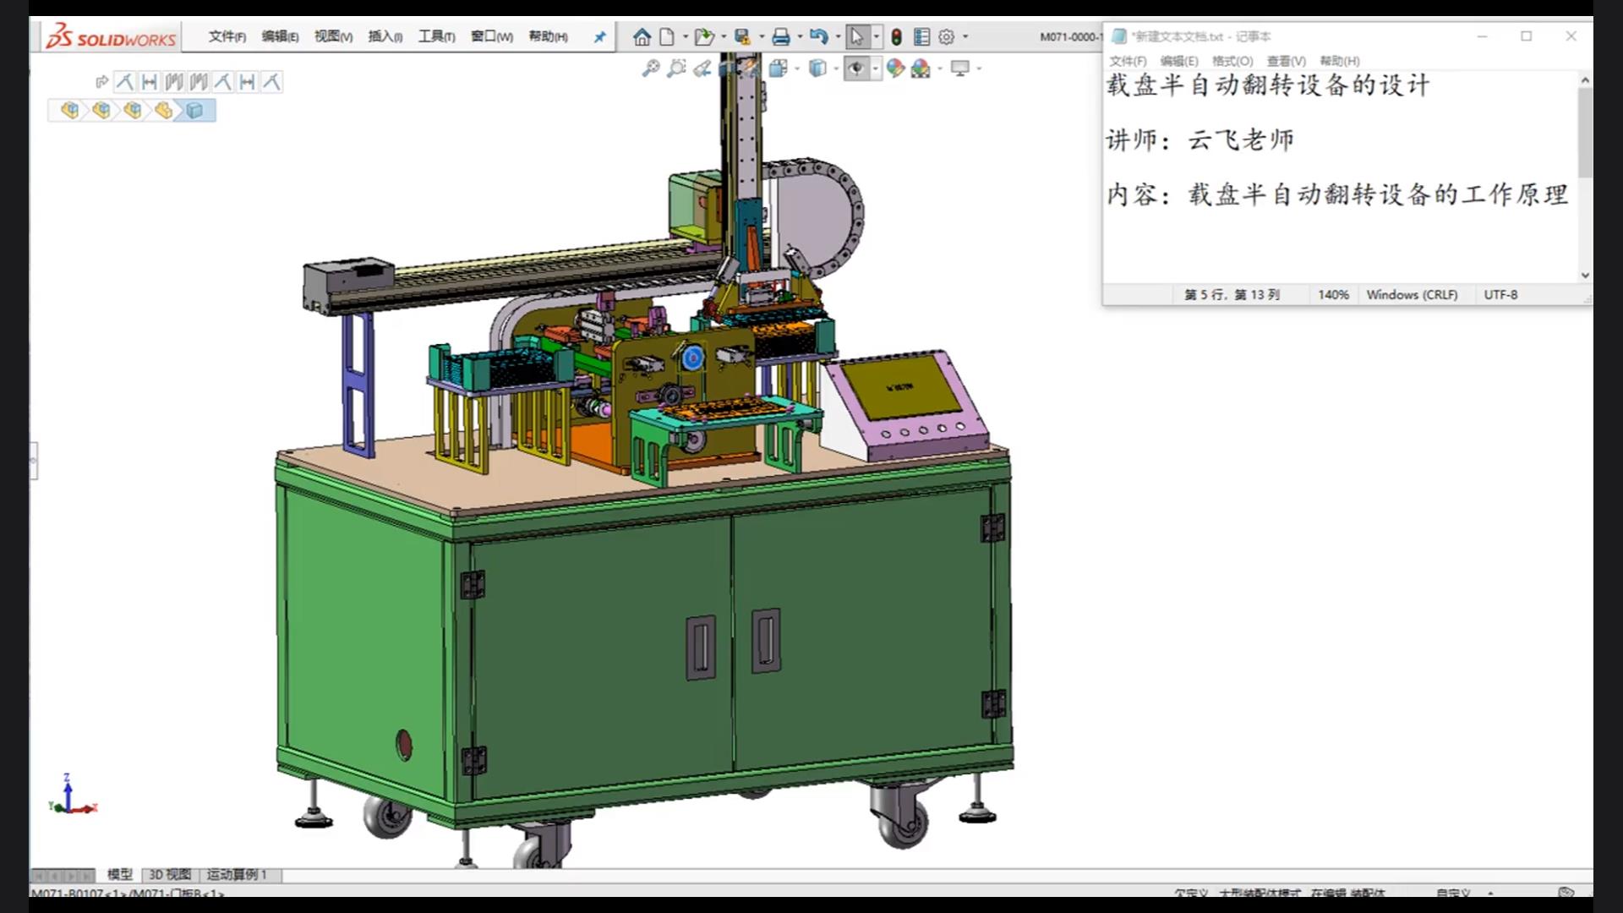Click the Zoom to Area icon
The height and width of the screenshot is (913, 1623).
[x=676, y=68]
